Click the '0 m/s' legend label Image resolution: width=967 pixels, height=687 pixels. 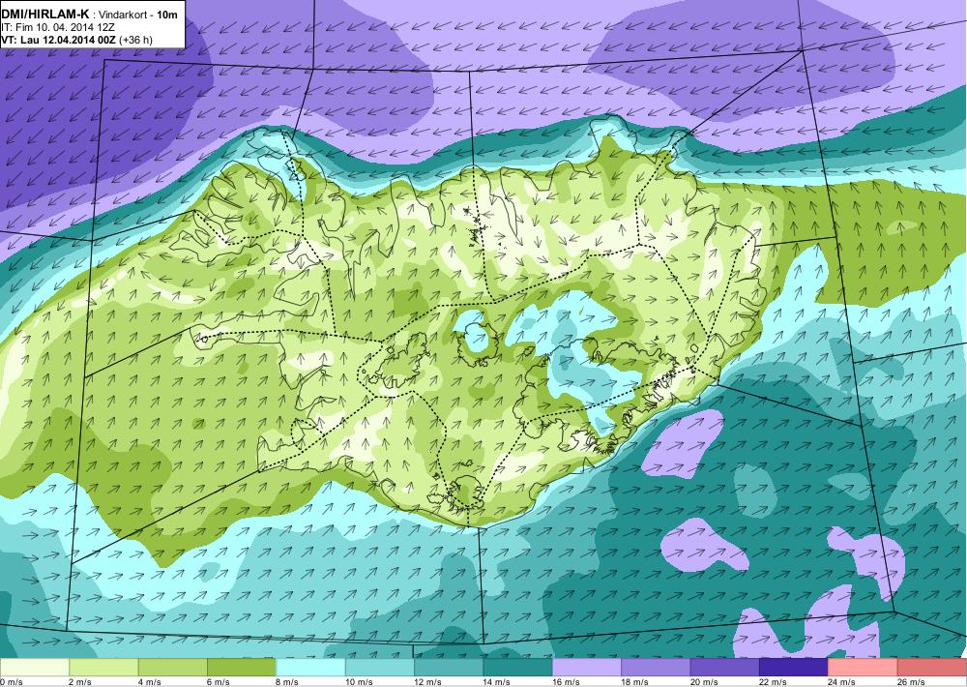(12, 682)
